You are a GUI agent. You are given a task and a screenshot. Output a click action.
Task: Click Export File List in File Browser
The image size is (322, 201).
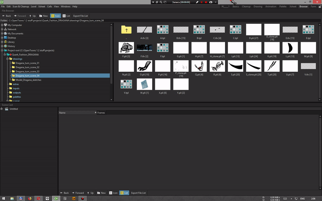click(80, 16)
